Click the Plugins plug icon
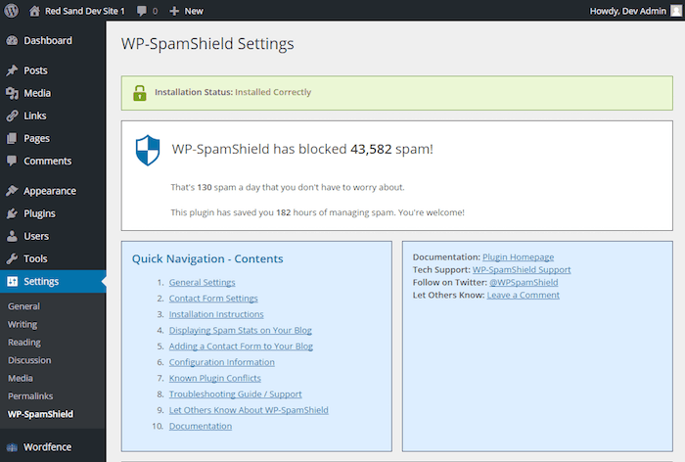Viewport: 685px width, 462px height. (x=12, y=213)
